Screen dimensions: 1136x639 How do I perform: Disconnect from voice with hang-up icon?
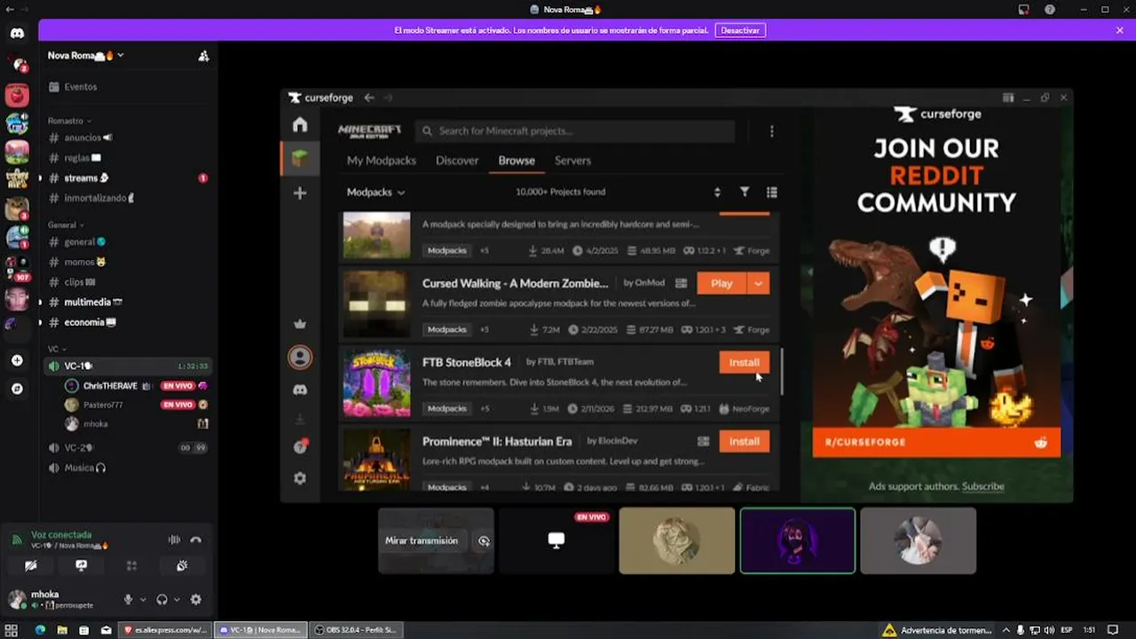tap(195, 540)
